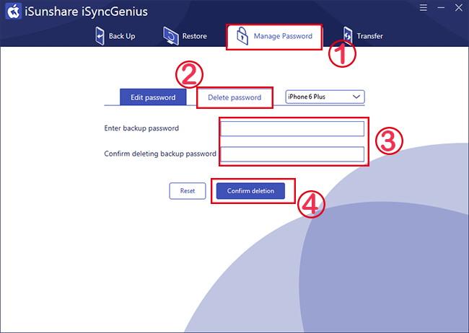The height and width of the screenshot is (333, 469).
Task: Click the 'Confirm deleting backup password' label
Action: point(160,154)
